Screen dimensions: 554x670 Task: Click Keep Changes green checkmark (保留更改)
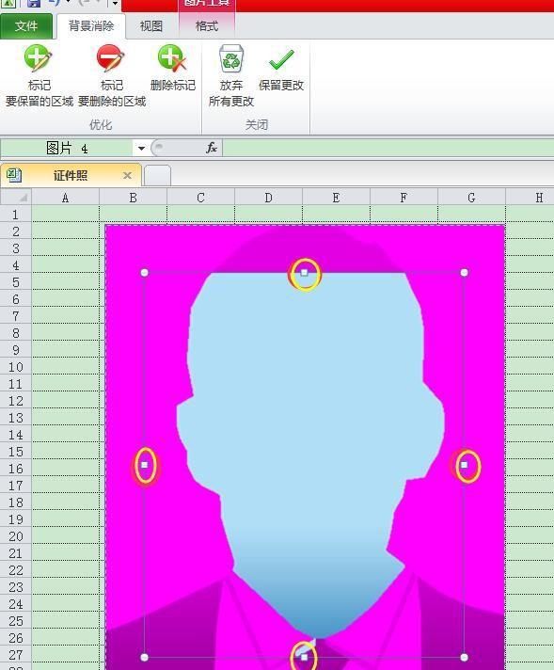point(281,59)
